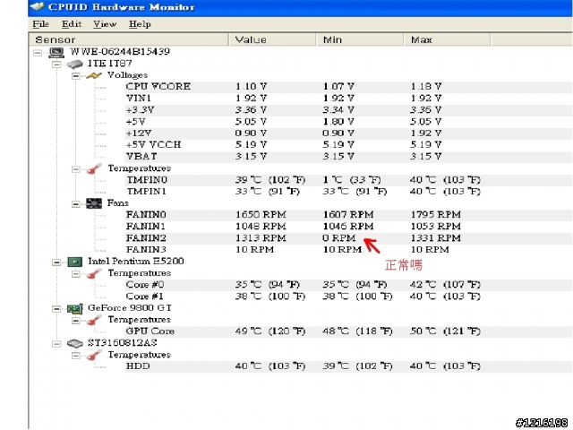The image size is (573, 430).
Task: Click the 39 °C min value of HDD
Action: (x=357, y=366)
